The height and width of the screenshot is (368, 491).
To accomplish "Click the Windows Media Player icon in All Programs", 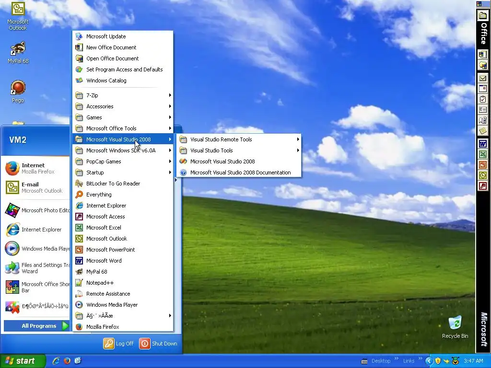I will point(79,305).
